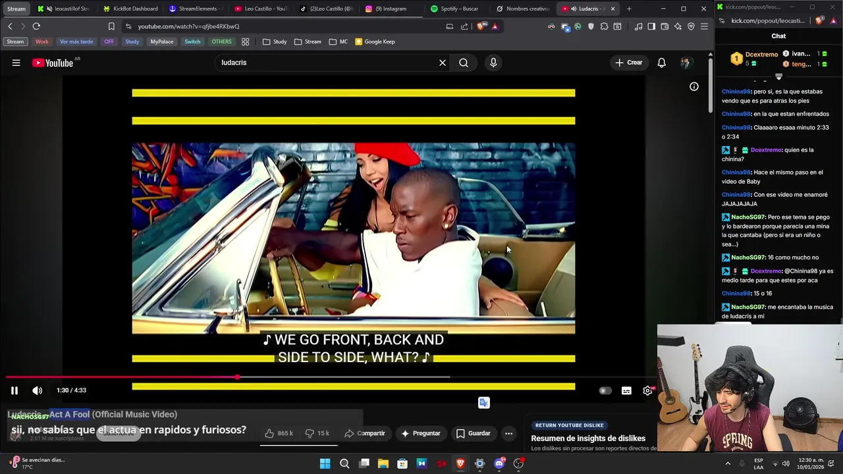This screenshot has height=474, width=843.
Task: Switch to the Leo Castillo YouTube tab
Action: click(x=261, y=9)
